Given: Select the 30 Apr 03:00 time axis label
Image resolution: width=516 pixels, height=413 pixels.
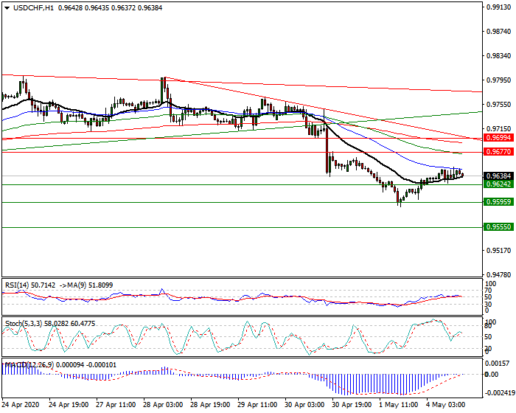Looking at the screenshot, I should point(304,404).
